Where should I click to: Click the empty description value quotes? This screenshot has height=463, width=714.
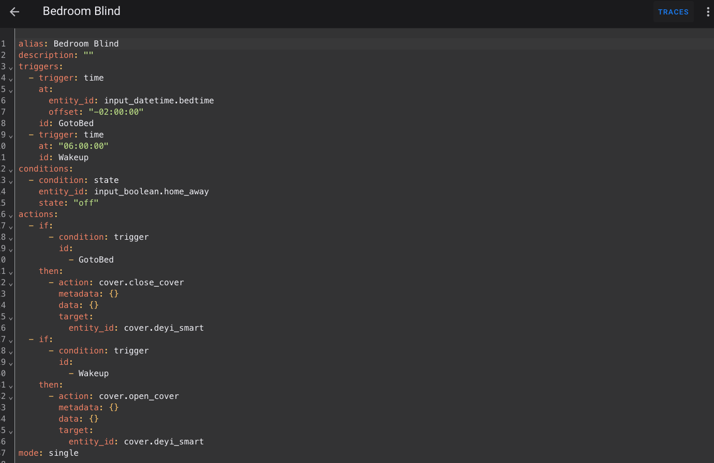pyautogui.click(x=88, y=55)
